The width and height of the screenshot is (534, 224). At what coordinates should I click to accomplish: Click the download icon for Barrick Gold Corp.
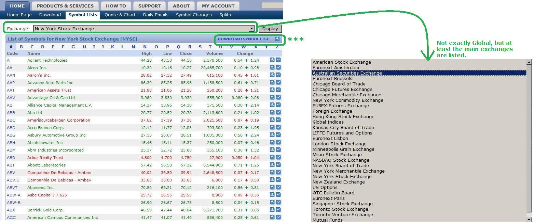pyautogui.click(x=272, y=210)
